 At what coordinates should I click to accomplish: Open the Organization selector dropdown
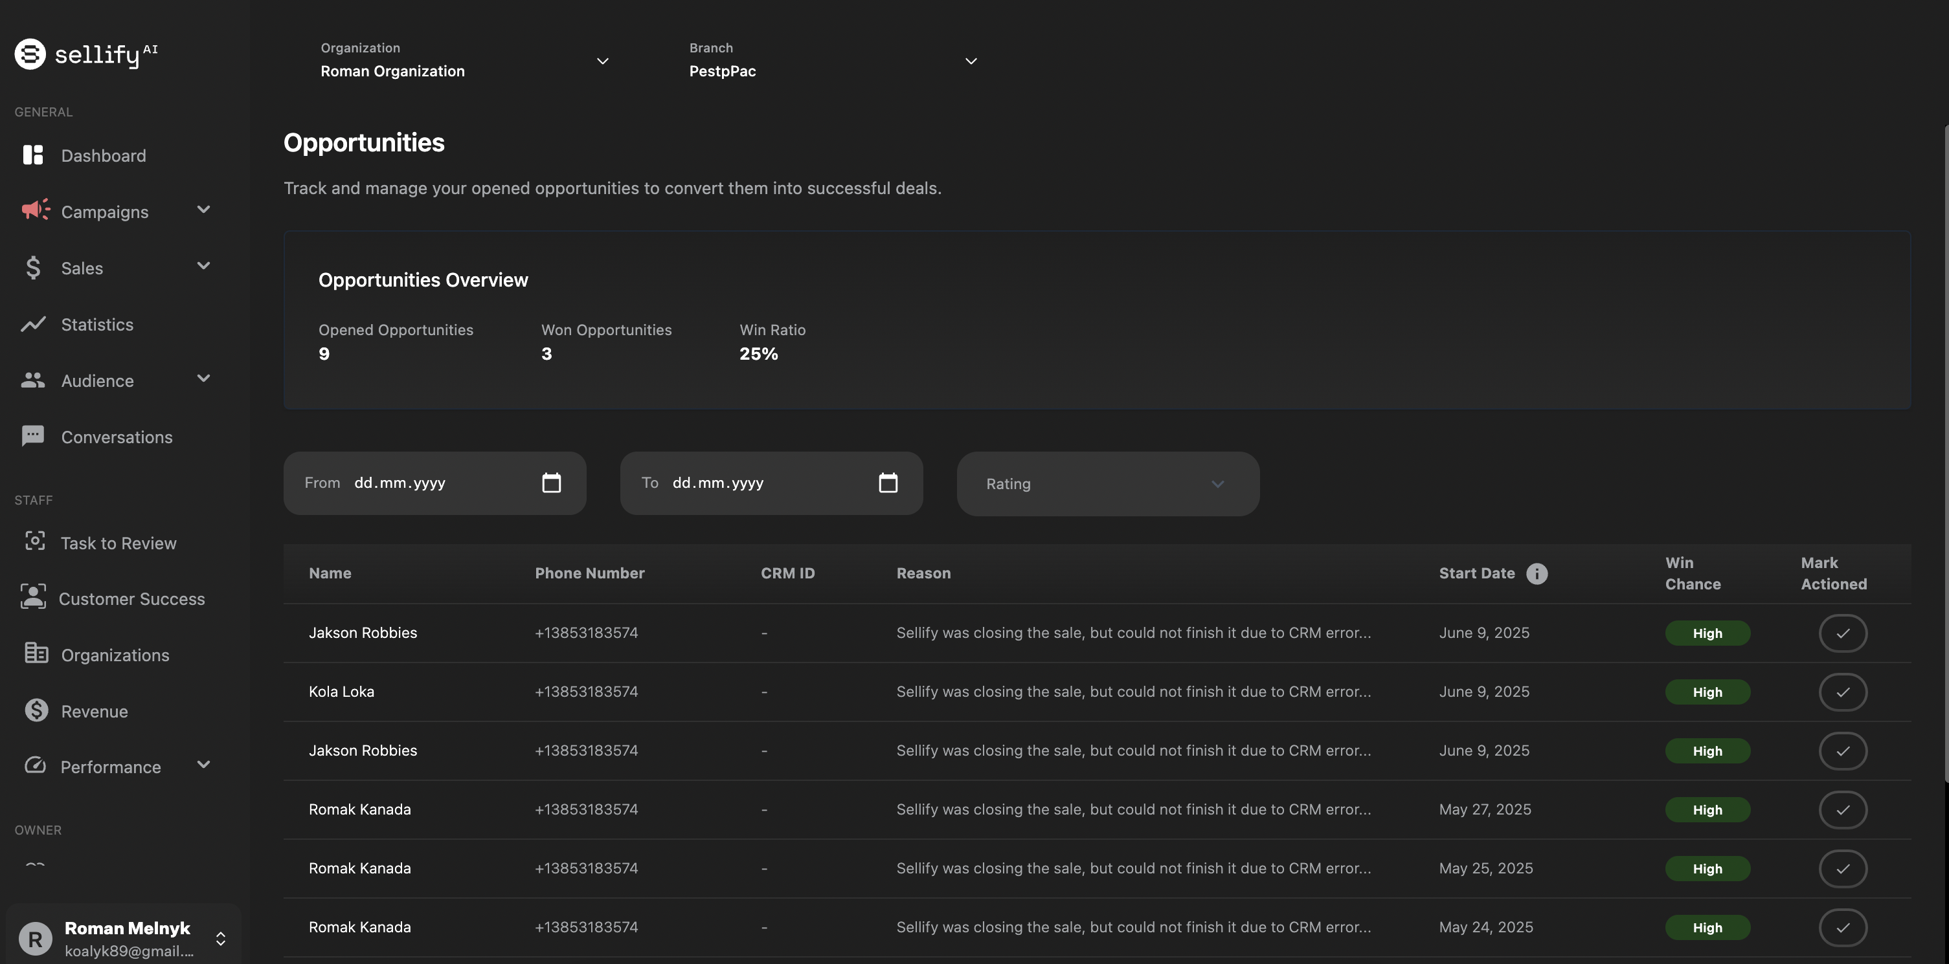pyautogui.click(x=464, y=60)
